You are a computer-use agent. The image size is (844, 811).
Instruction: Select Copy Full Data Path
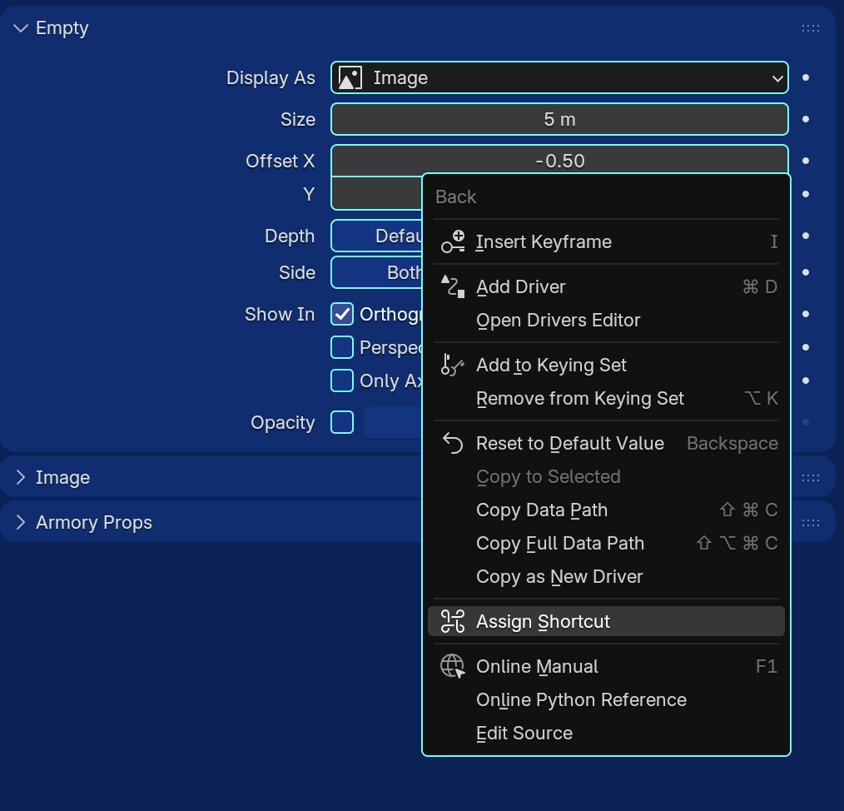606,543
